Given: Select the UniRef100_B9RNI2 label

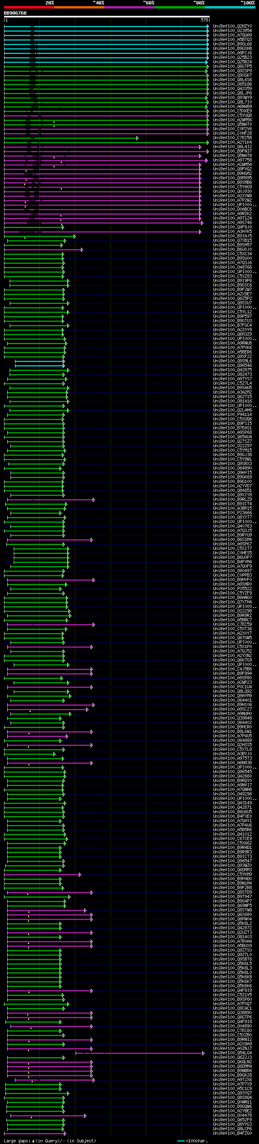Looking at the screenshot, I should point(232,1039).
